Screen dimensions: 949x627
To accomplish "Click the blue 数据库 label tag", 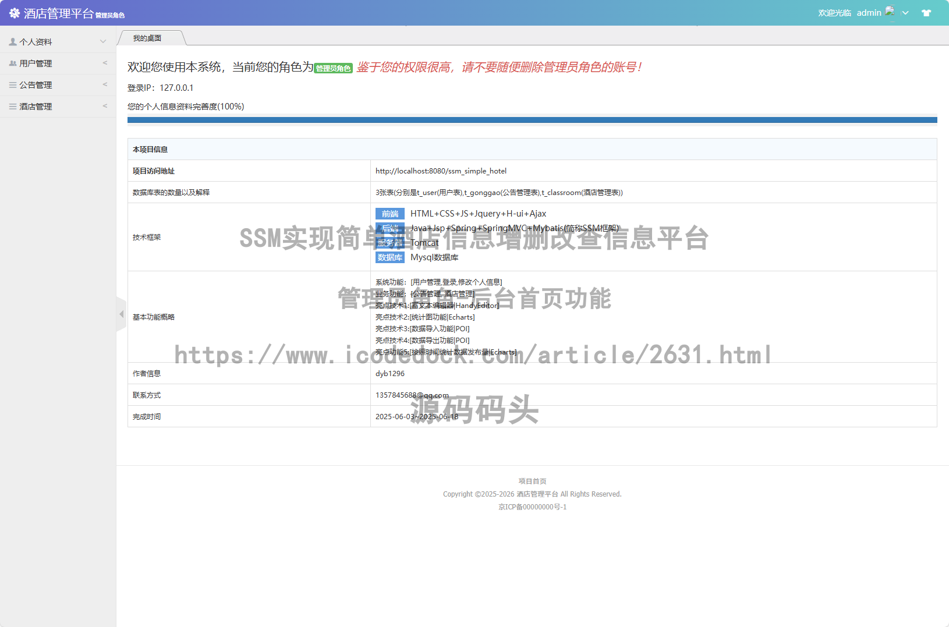I will point(389,257).
